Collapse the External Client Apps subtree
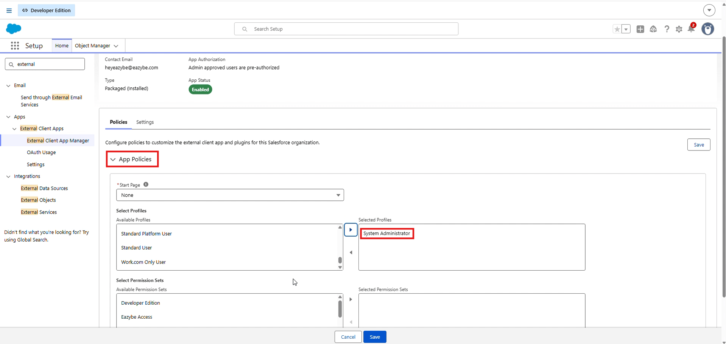The height and width of the screenshot is (344, 726). 14,129
